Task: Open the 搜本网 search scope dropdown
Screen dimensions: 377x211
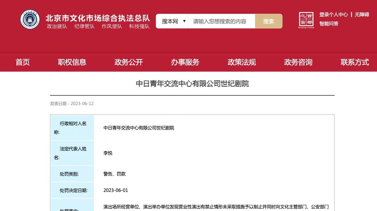Action: coord(173,21)
